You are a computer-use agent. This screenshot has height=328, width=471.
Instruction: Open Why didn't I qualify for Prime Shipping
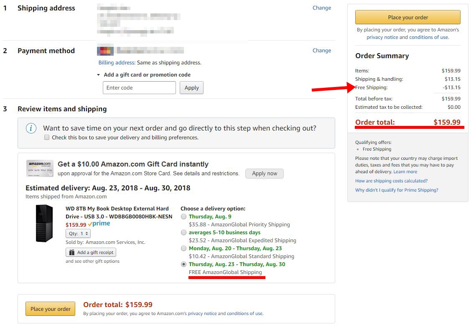(x=397, y=190)
